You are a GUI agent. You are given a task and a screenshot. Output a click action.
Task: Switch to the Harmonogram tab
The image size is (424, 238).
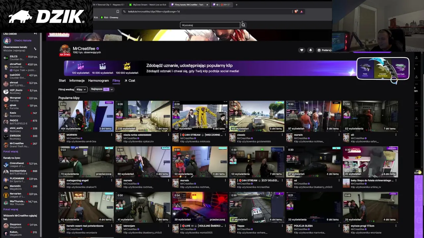coord(98,81)
